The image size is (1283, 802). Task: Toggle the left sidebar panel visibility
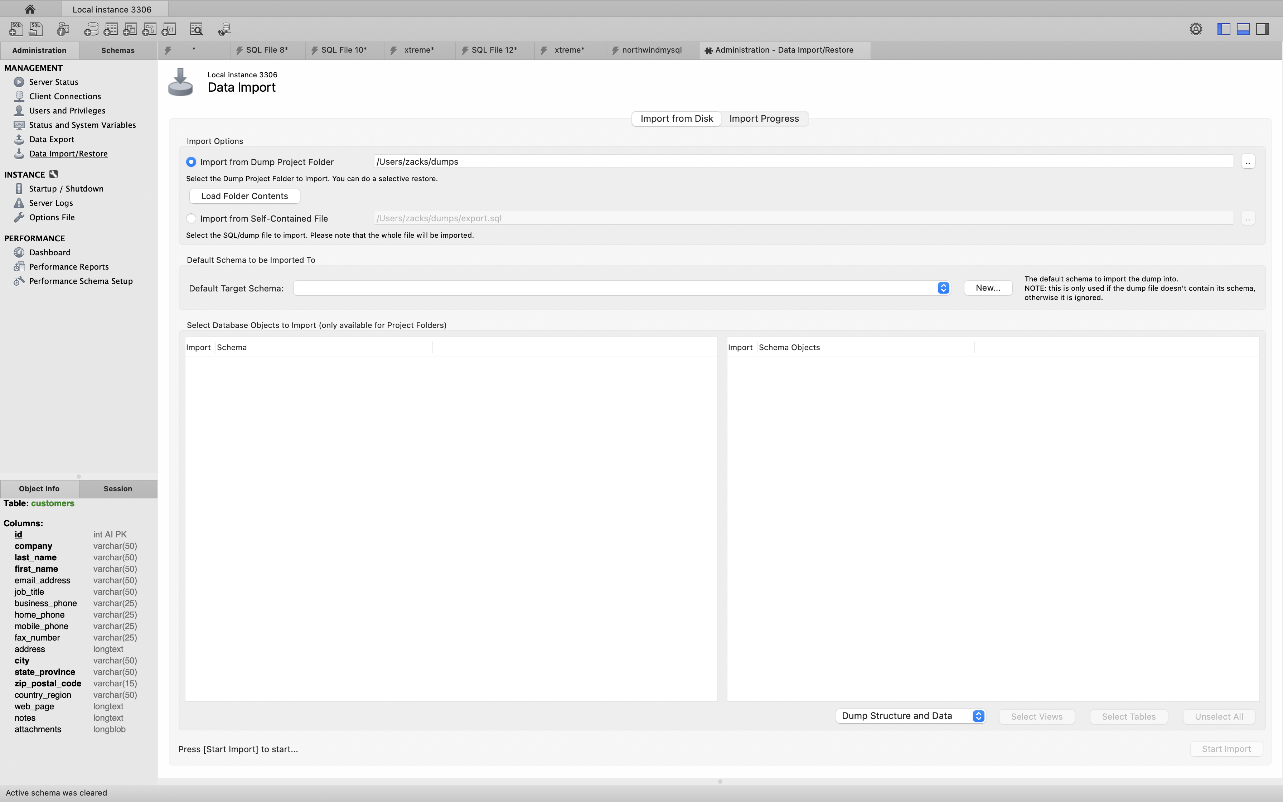[1223, 29]
